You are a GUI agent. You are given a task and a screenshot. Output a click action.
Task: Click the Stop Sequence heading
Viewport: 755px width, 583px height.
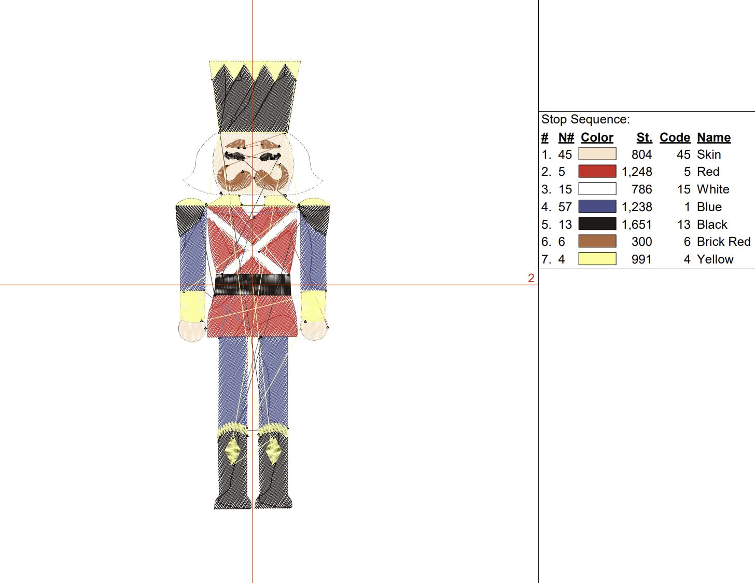coord(585,119)
